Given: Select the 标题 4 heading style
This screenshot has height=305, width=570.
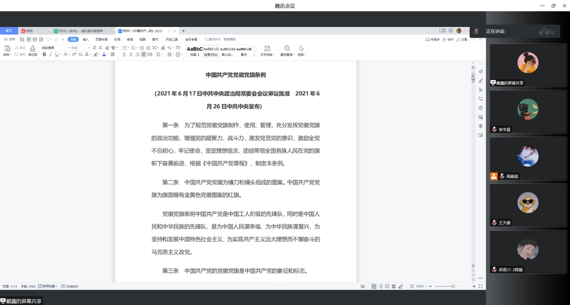Looking at the screenshot, I should coord(194,50).
